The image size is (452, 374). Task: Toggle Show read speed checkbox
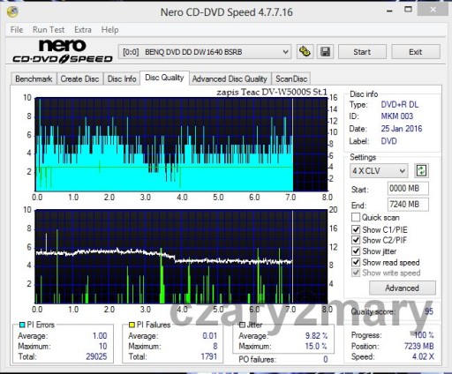click(x=356, y=262)
